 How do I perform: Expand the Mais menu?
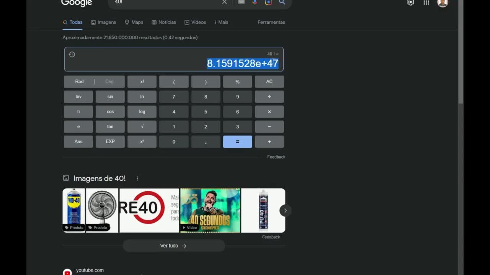pyautogui.click(x=221, y=22)
